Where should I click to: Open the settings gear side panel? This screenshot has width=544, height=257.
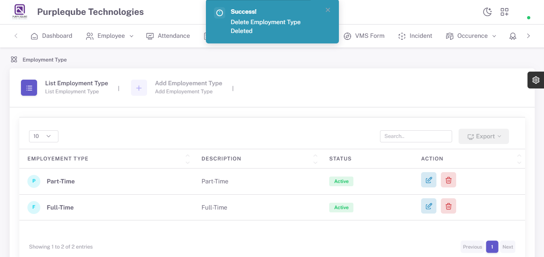(x=536, y=80)
